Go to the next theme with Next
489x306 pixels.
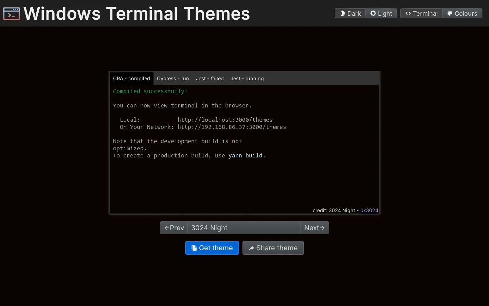click(314, 228)
